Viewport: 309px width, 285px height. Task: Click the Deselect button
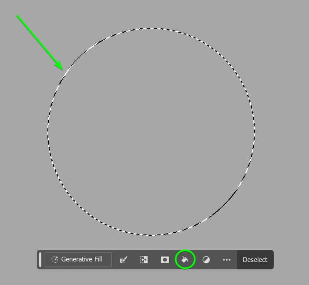[255, 260]
